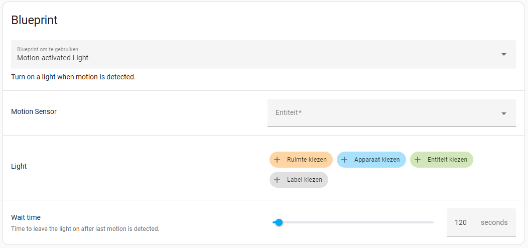This screenshot has height=248, width=528.
Task: Open the Entiteit dropdown arrow for Motion Sensor
Action: tap(504, 113)
